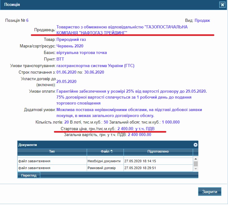This screenshot has height=205, width=228.
Task: Sort documents by Файл column
Action: click(x=105, y=151)
